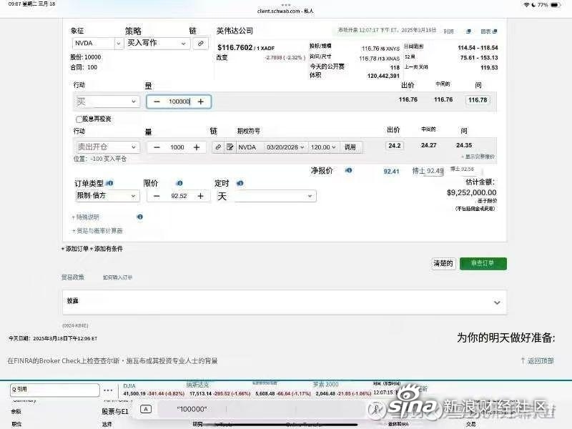Screen dimensions: 572x429
Task: Increase the option quantity of 1000
Action: click(x=197, y=147)
